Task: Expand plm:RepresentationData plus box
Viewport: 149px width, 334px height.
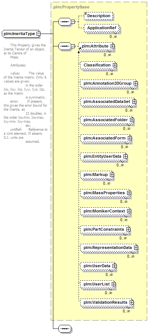Action: [x=136, y=248]
